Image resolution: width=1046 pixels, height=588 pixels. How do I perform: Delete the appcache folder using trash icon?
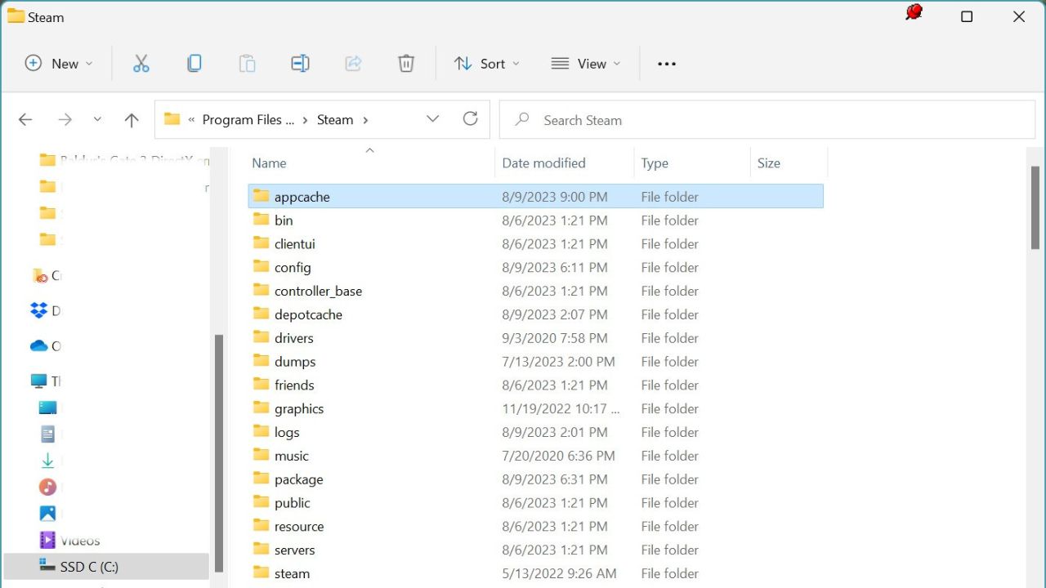406,63
